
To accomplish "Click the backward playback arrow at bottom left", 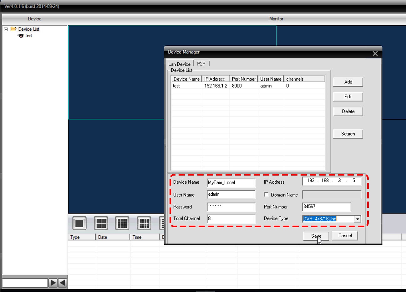I will click(62, 282).
